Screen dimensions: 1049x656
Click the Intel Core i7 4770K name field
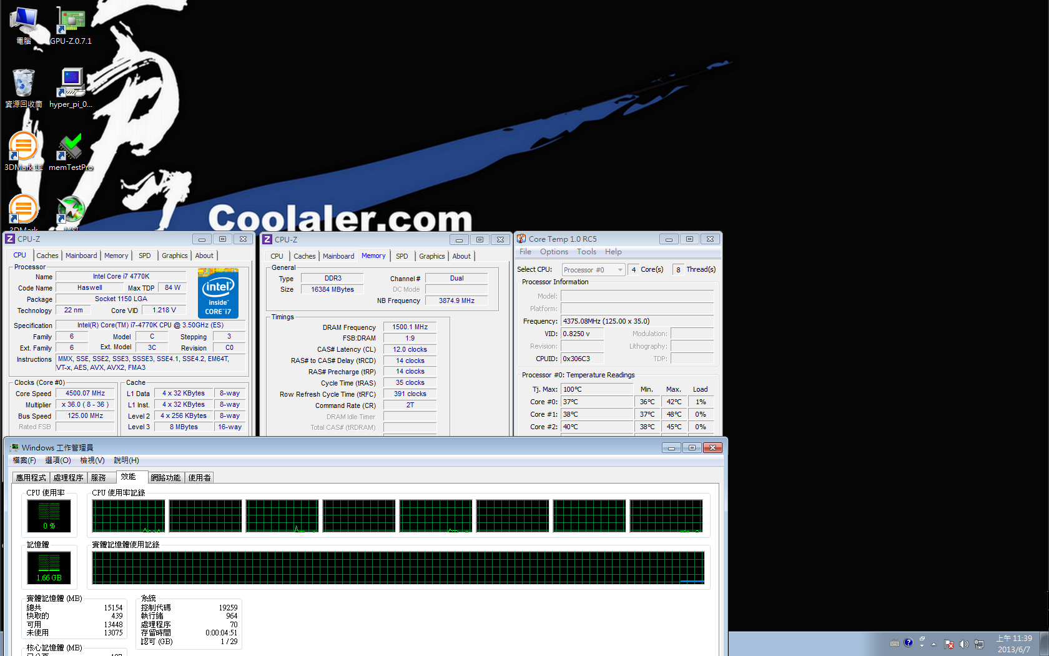[121, 276]
